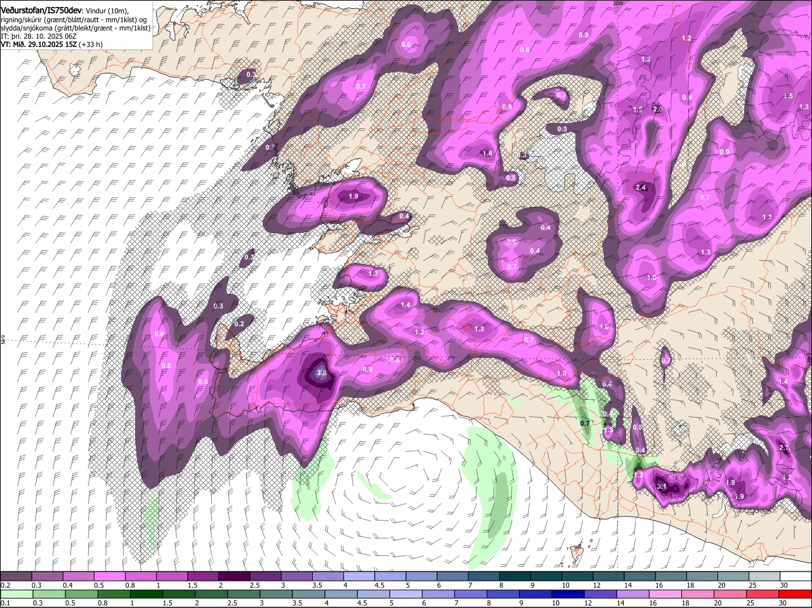Click the 0.2 label in top legend row
The image size is (812, 608).
[x=5, y=585]
